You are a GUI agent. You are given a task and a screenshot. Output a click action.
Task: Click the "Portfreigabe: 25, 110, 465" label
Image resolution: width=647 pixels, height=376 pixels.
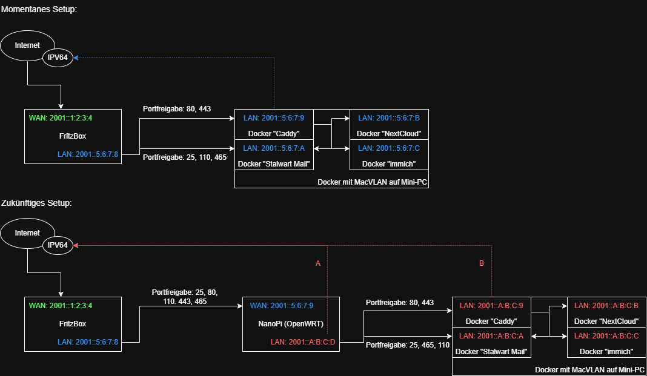[184, 157]
